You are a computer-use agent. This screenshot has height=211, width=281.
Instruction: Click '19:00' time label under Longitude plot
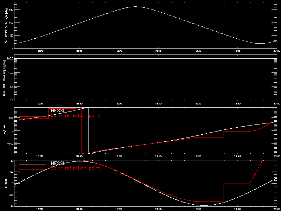tap(119, 156)
